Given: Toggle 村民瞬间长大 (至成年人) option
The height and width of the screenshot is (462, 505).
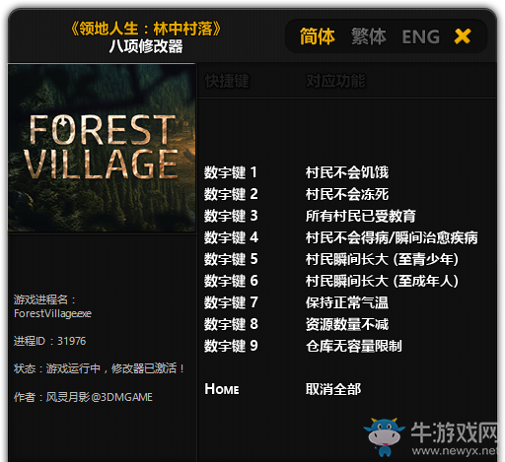Looking at the screenshot, I should 382,281.
